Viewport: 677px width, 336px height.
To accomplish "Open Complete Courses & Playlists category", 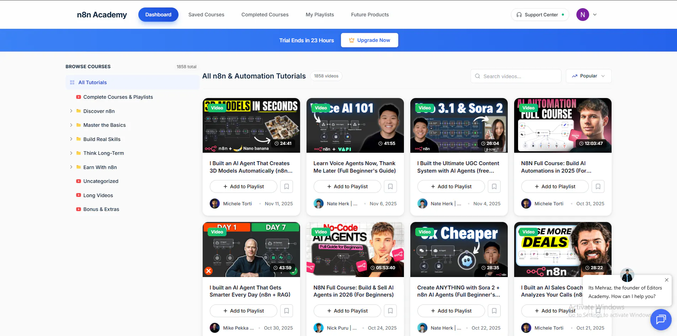I will point(118,97).
